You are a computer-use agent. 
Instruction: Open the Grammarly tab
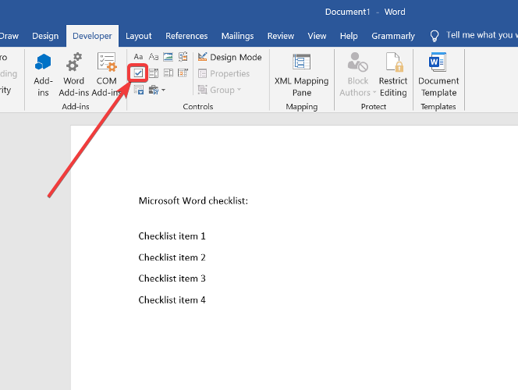pos(393,36)
